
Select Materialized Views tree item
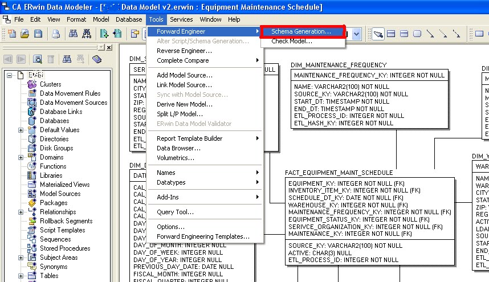pyautogui.click(x=65, y=185)
